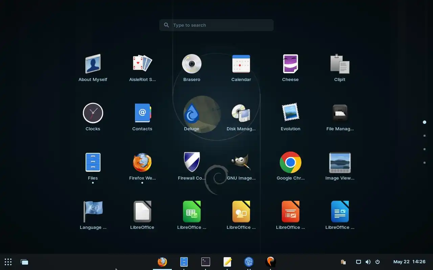Screen dimensions: 433x270
Task: Open Cheese webcam app
Action: (x=290, y=68)
